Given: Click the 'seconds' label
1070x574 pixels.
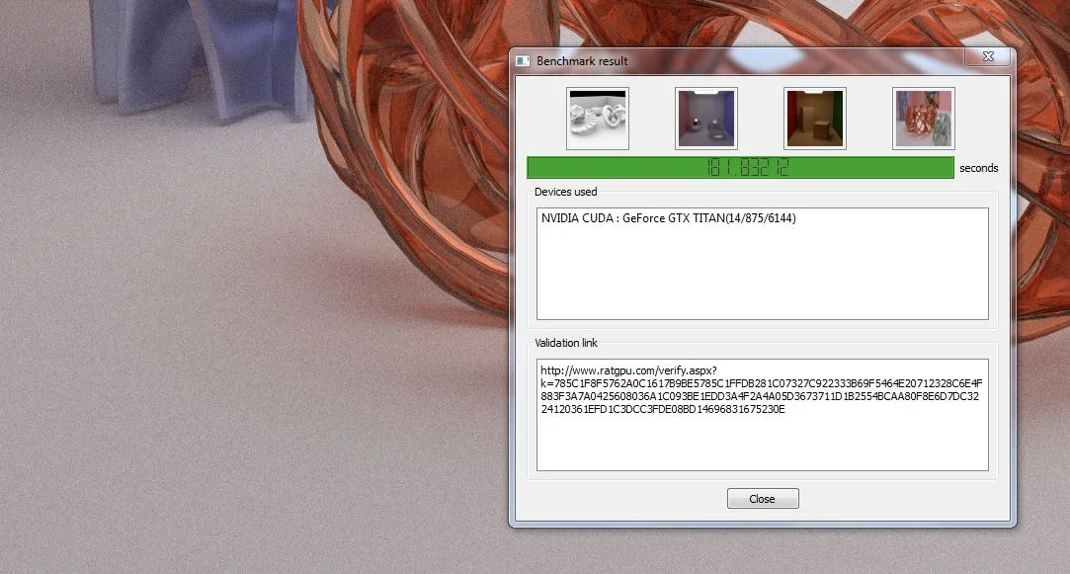Looking at the screenshot, I should 978,168.
